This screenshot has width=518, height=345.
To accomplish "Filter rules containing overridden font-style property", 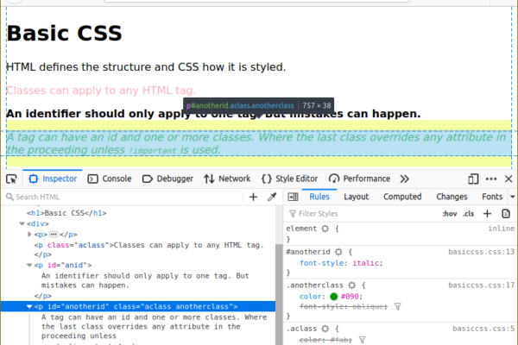I will coord(398,307).
